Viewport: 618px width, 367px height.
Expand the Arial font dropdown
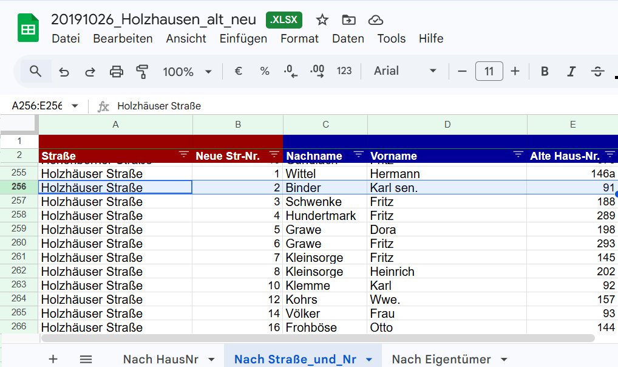[405, 71]
